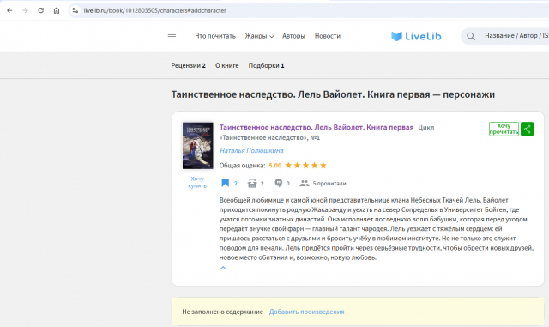Click the Добавить произведения link
The height and width of the screenshot is (327, 549).
306,312
